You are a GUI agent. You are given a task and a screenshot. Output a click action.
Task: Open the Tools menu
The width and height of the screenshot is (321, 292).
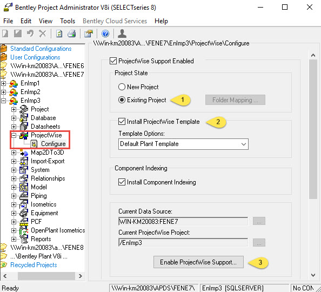(68, 21)
